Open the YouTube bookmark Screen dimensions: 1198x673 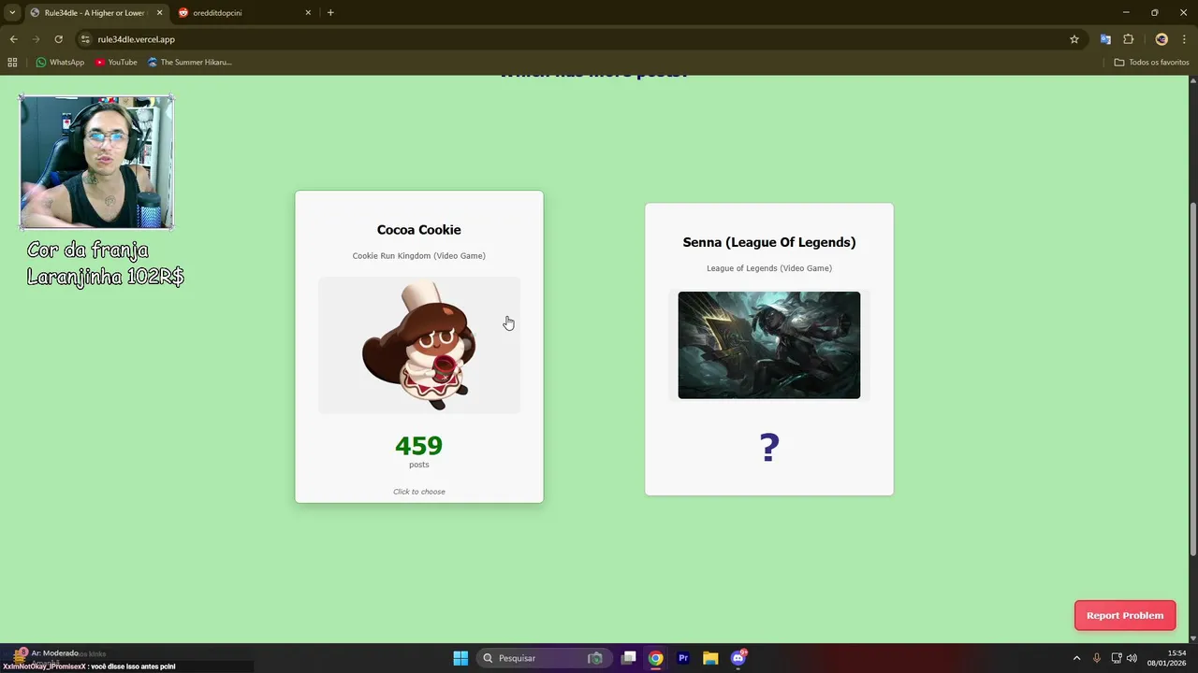(x=116, y=63)
